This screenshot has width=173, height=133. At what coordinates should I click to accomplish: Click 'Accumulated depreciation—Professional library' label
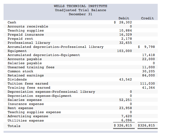pos(55,47)
